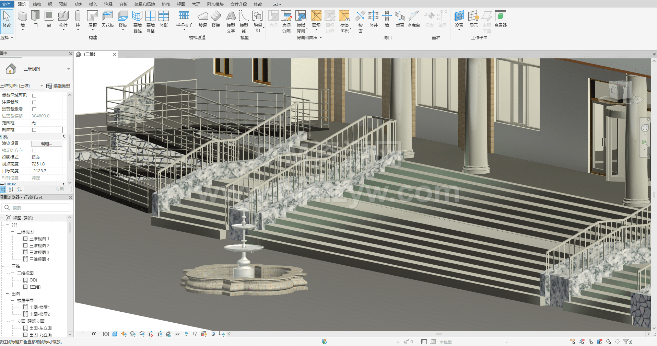
Task: Open the 管理 ribbon tab
Action: click(196, 4)
